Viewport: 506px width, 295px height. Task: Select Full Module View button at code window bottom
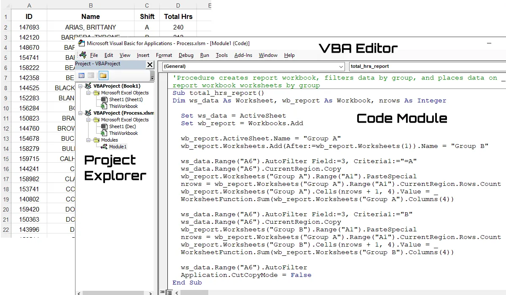tap(169, 292)
